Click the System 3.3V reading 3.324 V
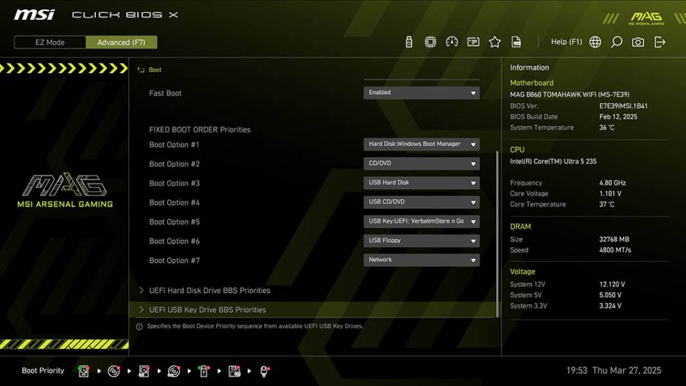The width and height of the screenshot is (686, 386). [x=610, y=306]
